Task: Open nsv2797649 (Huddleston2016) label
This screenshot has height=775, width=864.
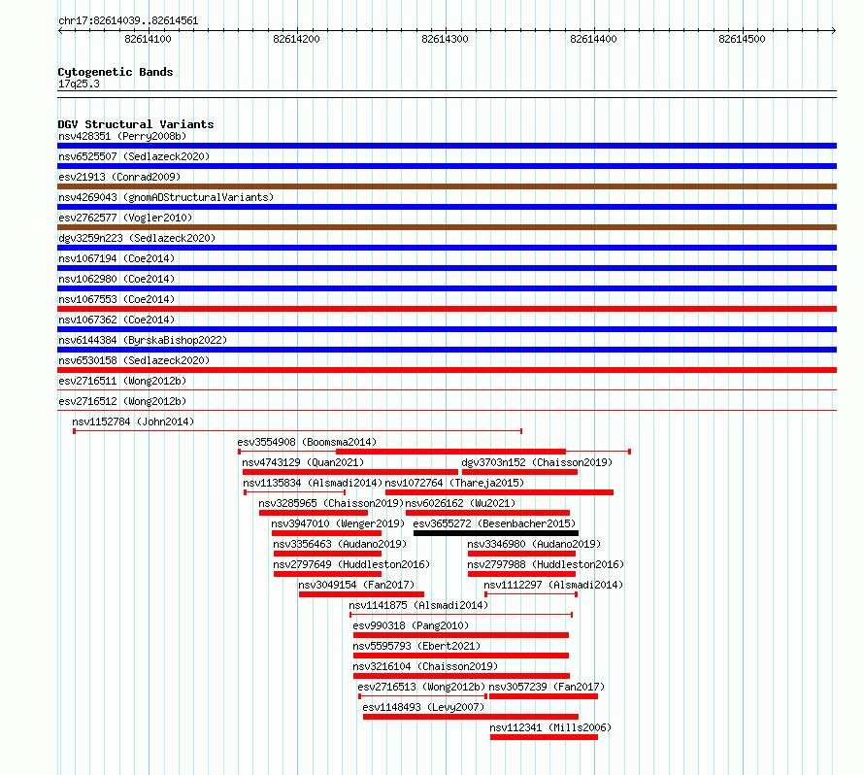Action: pos(351,564)
